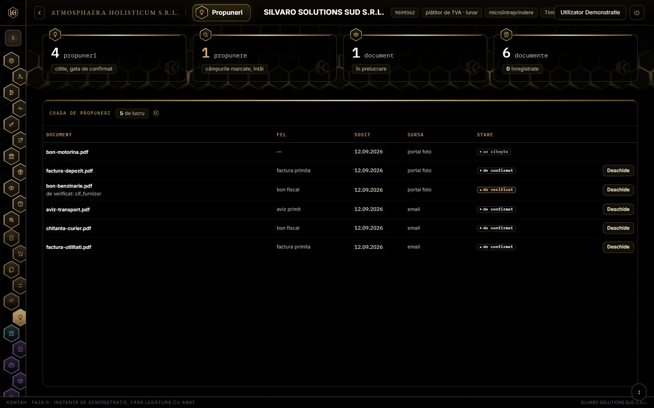This screenshot has width=654, height=408.
Task: Click the 'de verificat' status badge
Action: tap(496, 190)
